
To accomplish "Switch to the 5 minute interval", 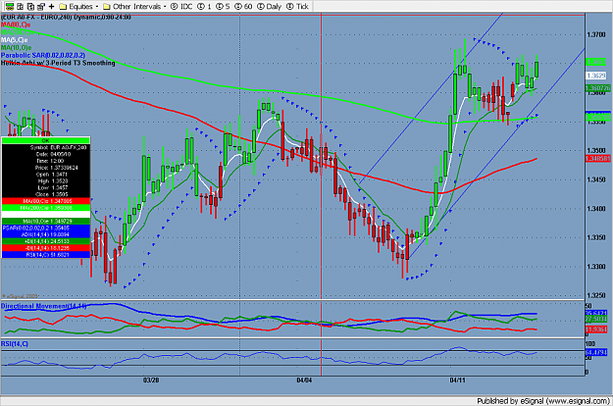I will [223, 6].
